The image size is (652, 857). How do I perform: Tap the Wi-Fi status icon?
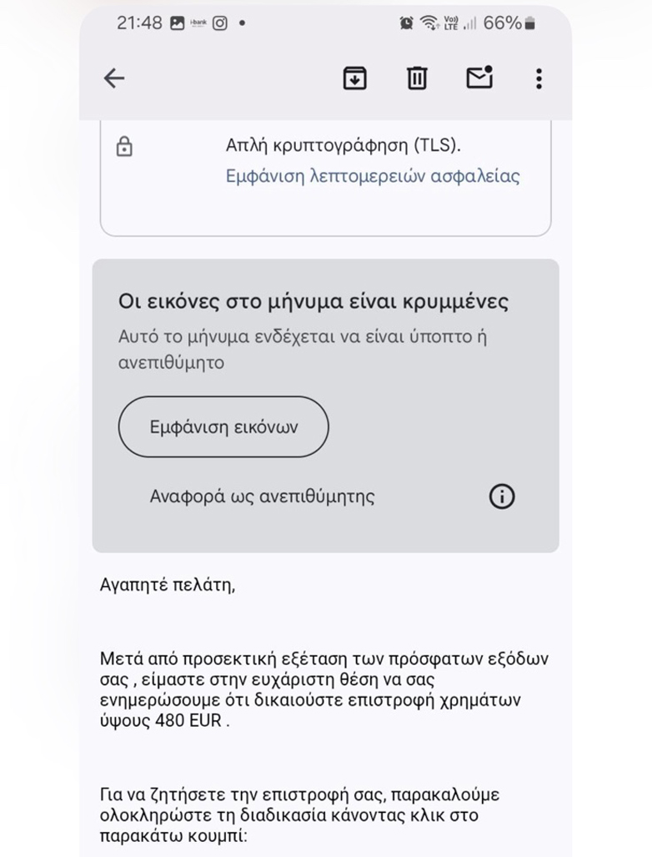click(x=429, y=23)
